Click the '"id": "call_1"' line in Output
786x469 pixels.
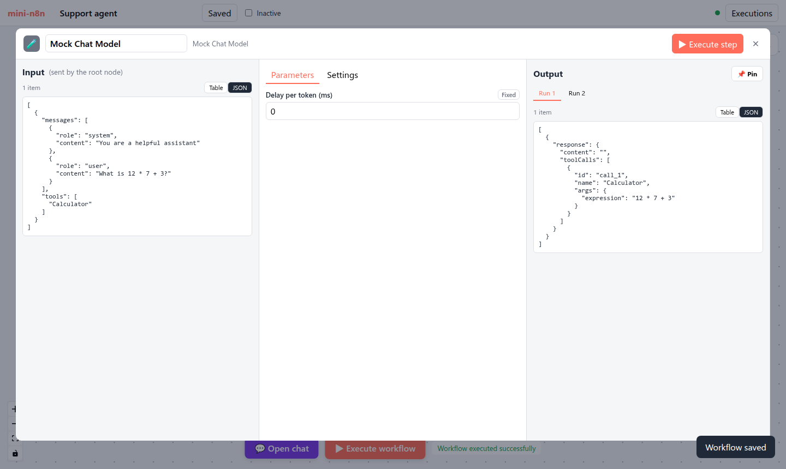point(601,175)
